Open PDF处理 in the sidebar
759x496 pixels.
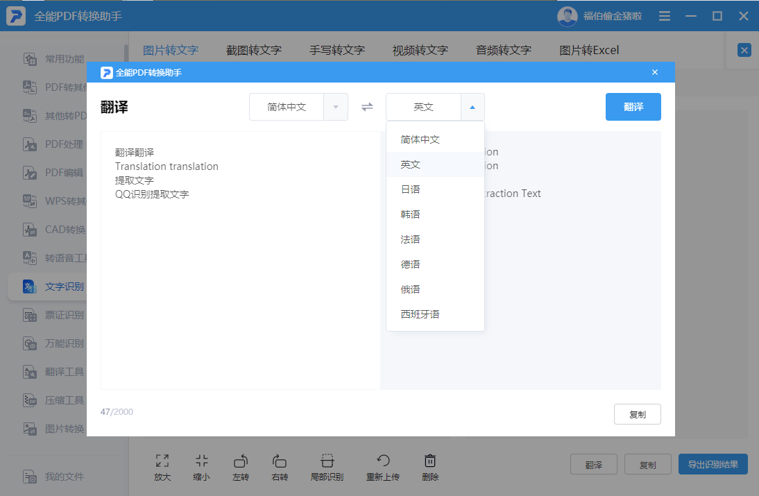click(53, 144)
